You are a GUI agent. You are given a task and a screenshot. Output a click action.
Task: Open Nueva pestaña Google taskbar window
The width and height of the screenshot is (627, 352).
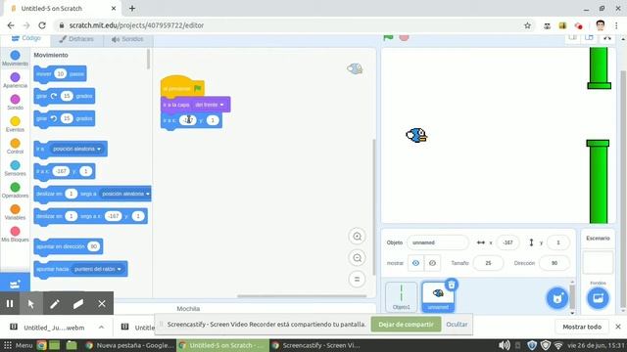(130, 345)
